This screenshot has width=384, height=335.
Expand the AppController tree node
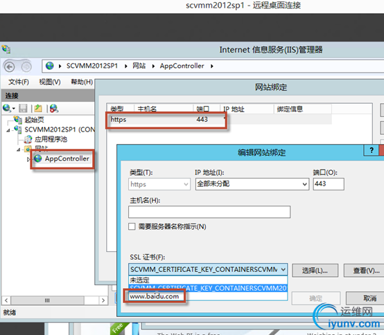click(x=28, y=159)
